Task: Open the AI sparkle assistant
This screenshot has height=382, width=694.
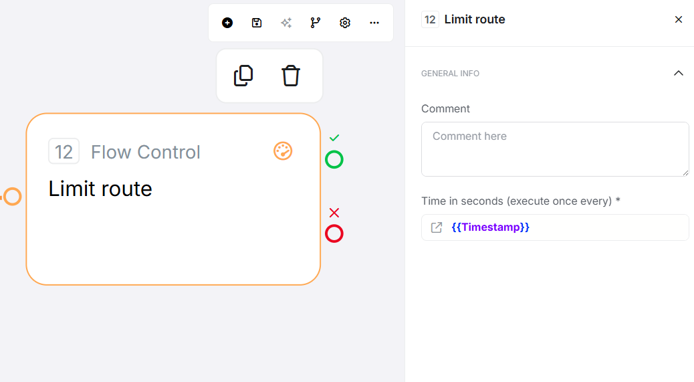Action: pyautogui.click(x=286, y=23)
